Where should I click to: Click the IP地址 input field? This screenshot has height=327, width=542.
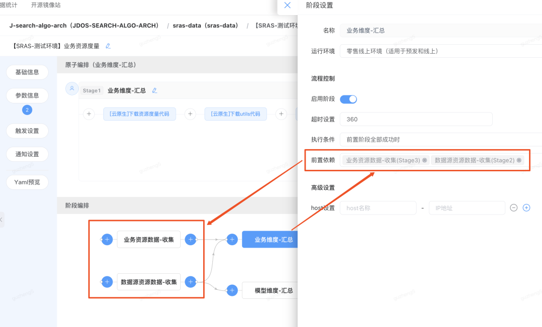467,208
